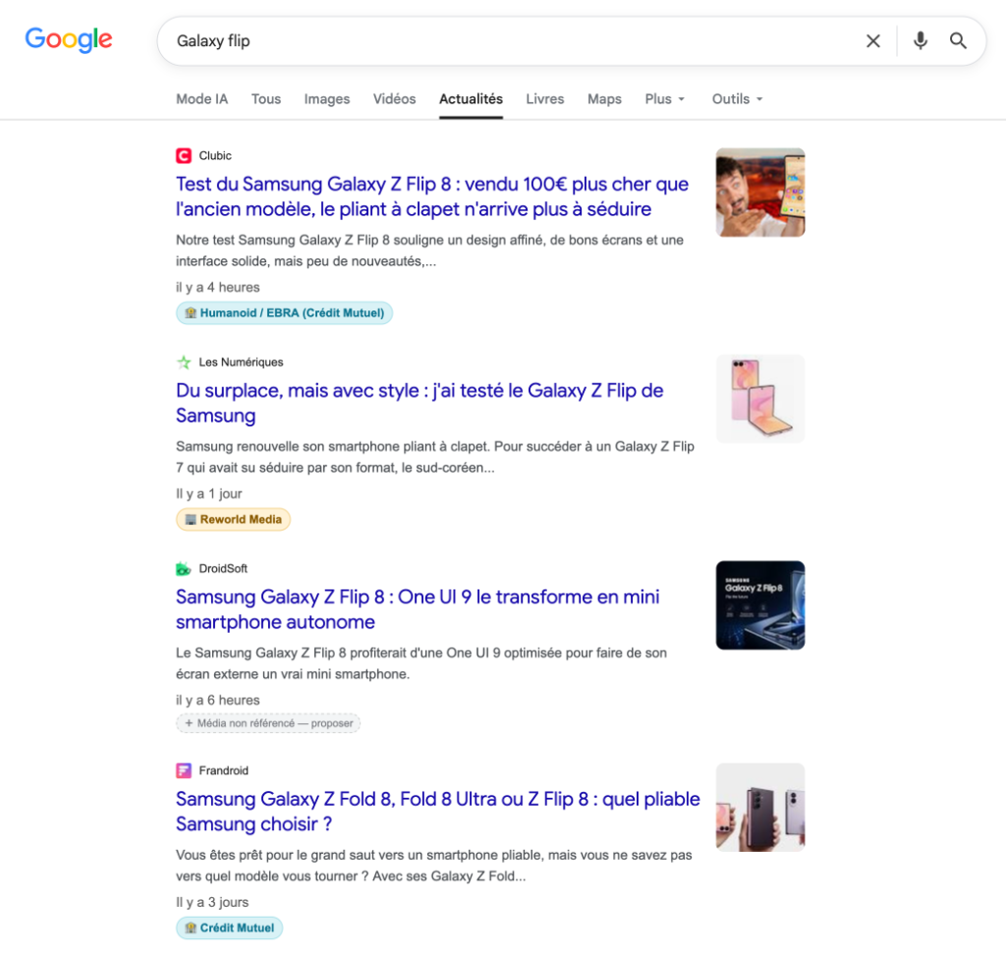Clear the search box with the X icon

(872, 41)
